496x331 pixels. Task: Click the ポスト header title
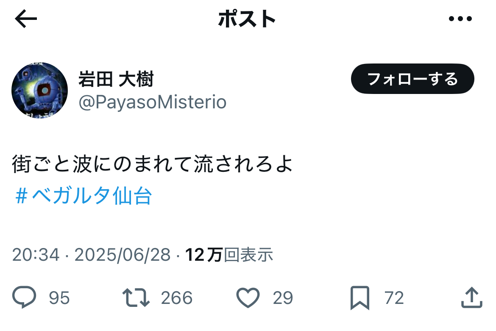click(247, 19)
